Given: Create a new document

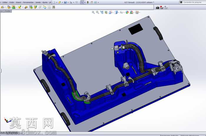Looking at the screenshot, I should click(x=54, y=2).
